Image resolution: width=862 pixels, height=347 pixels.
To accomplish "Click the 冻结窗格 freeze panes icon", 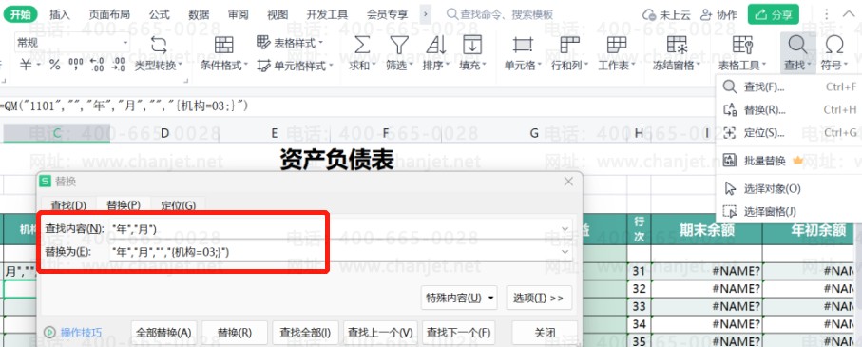I will (677, 45).
